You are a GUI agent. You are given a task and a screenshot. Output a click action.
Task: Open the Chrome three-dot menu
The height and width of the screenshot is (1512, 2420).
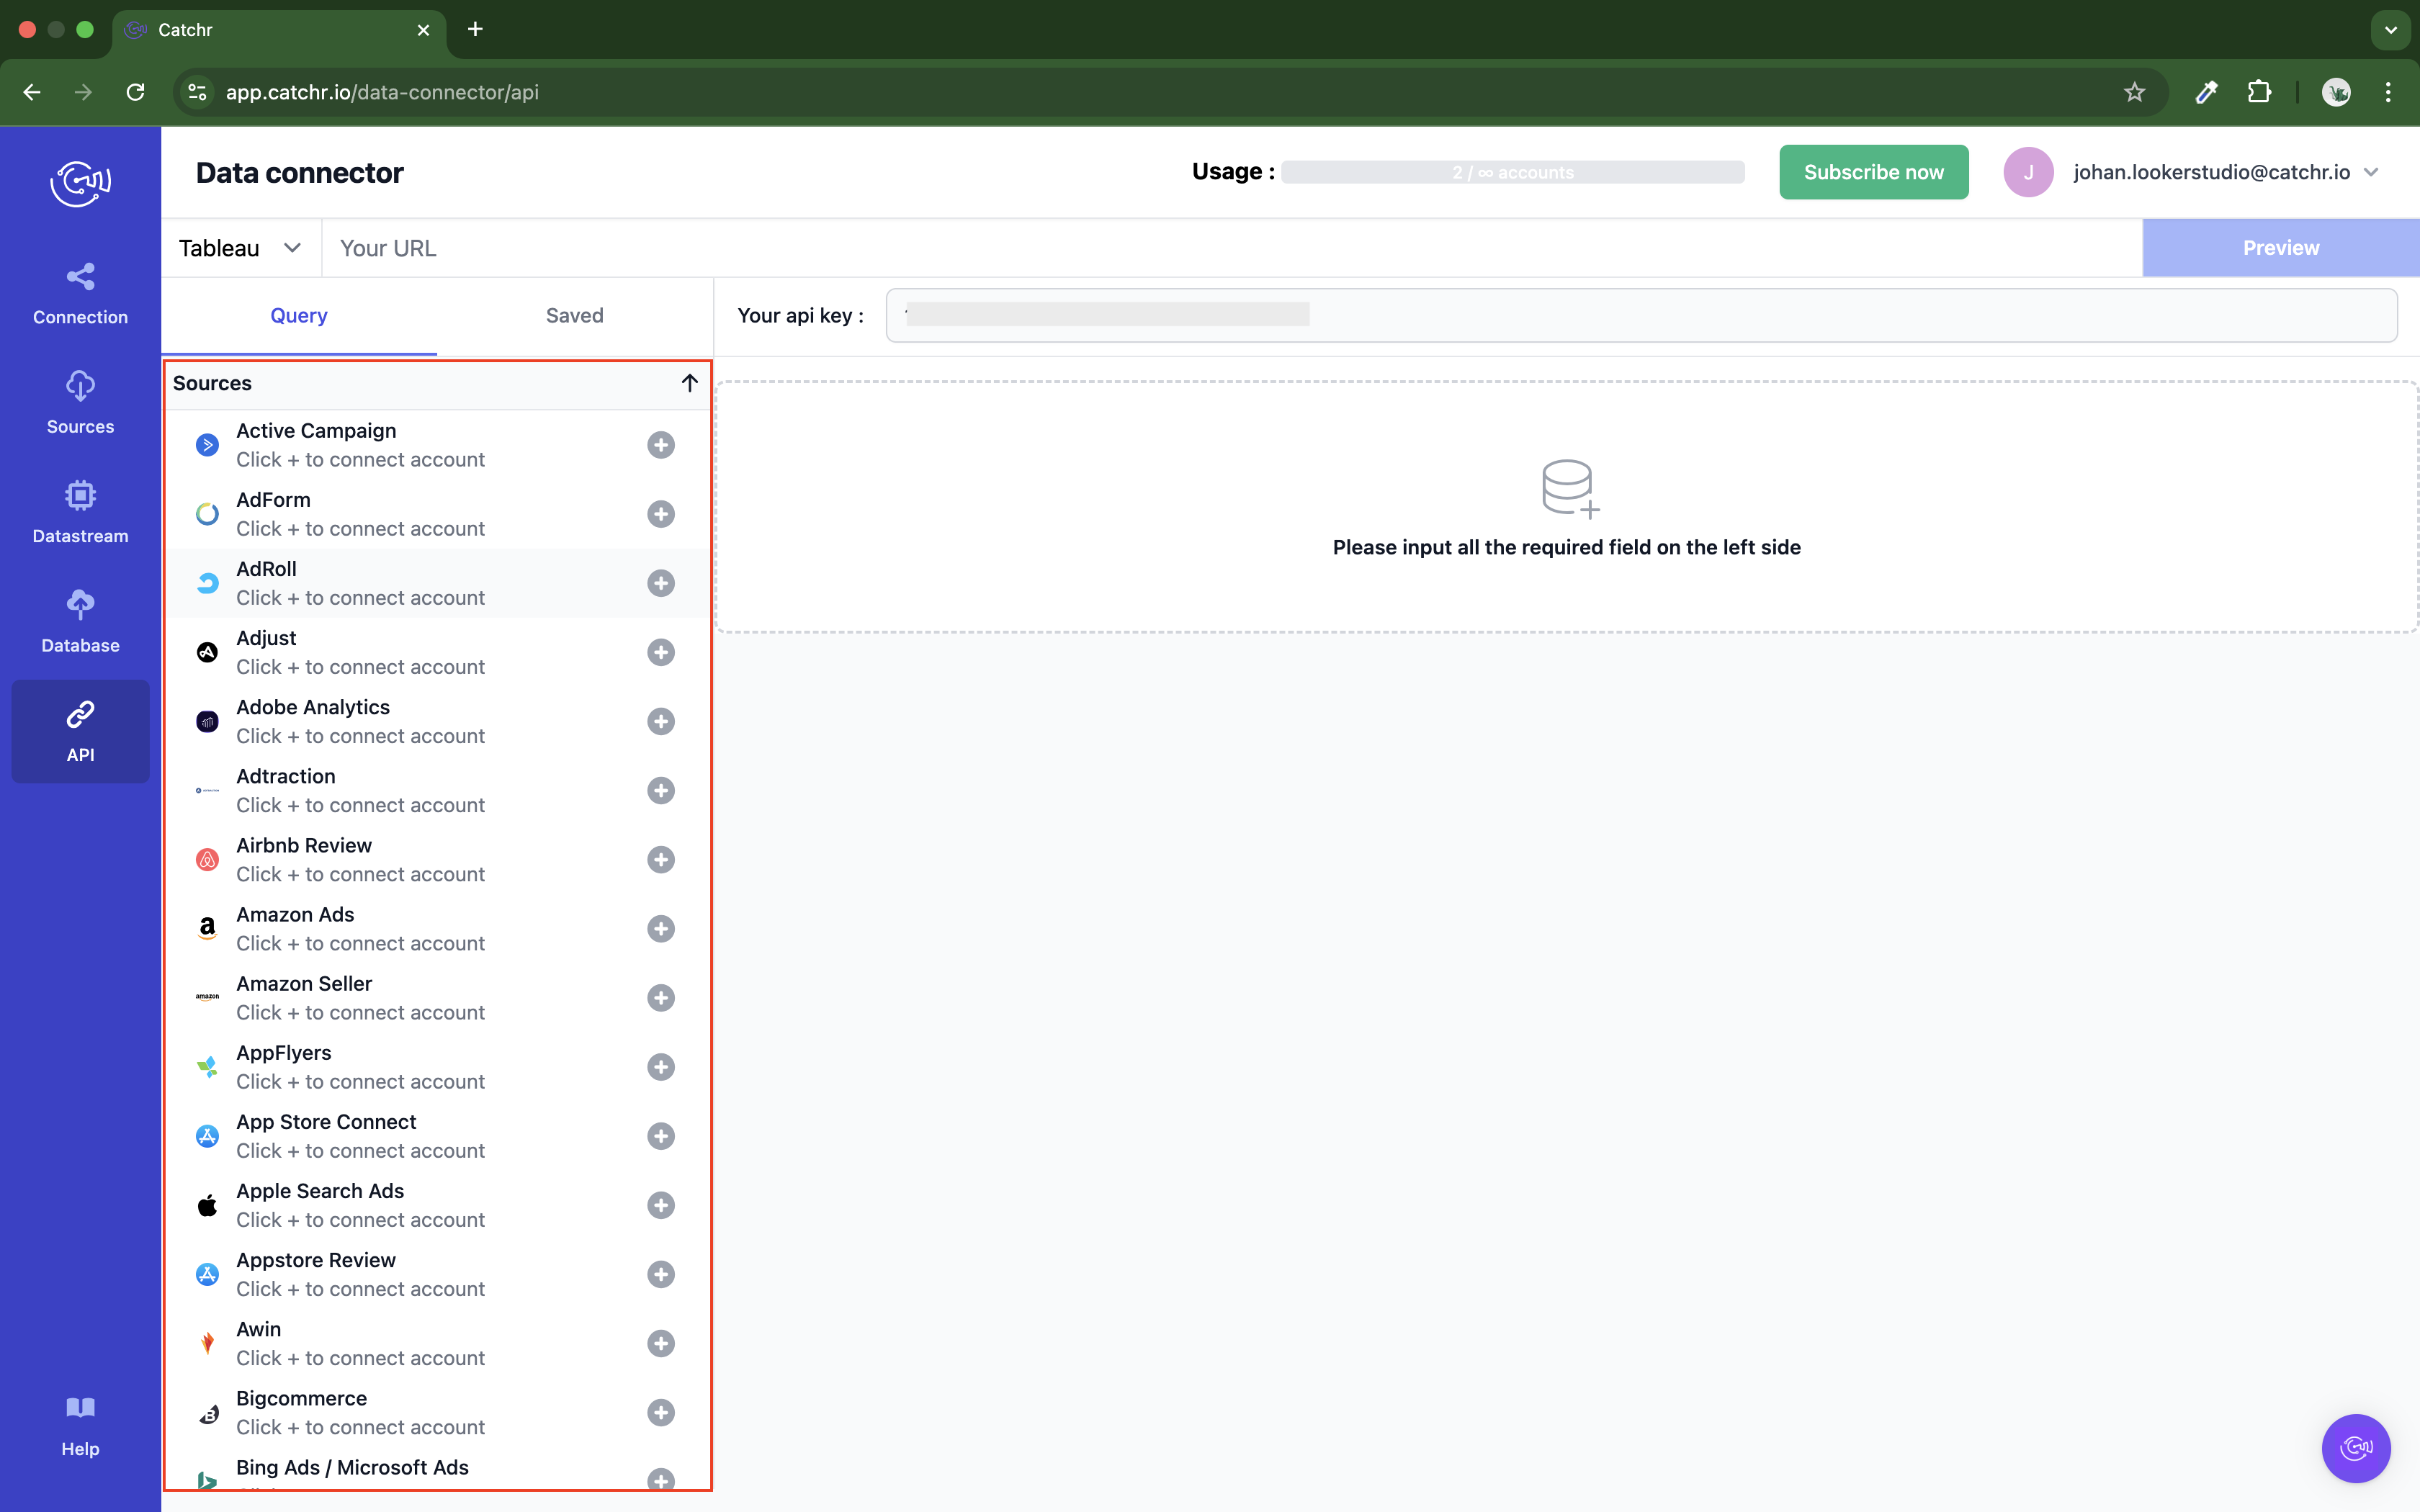coord(2388,92)
